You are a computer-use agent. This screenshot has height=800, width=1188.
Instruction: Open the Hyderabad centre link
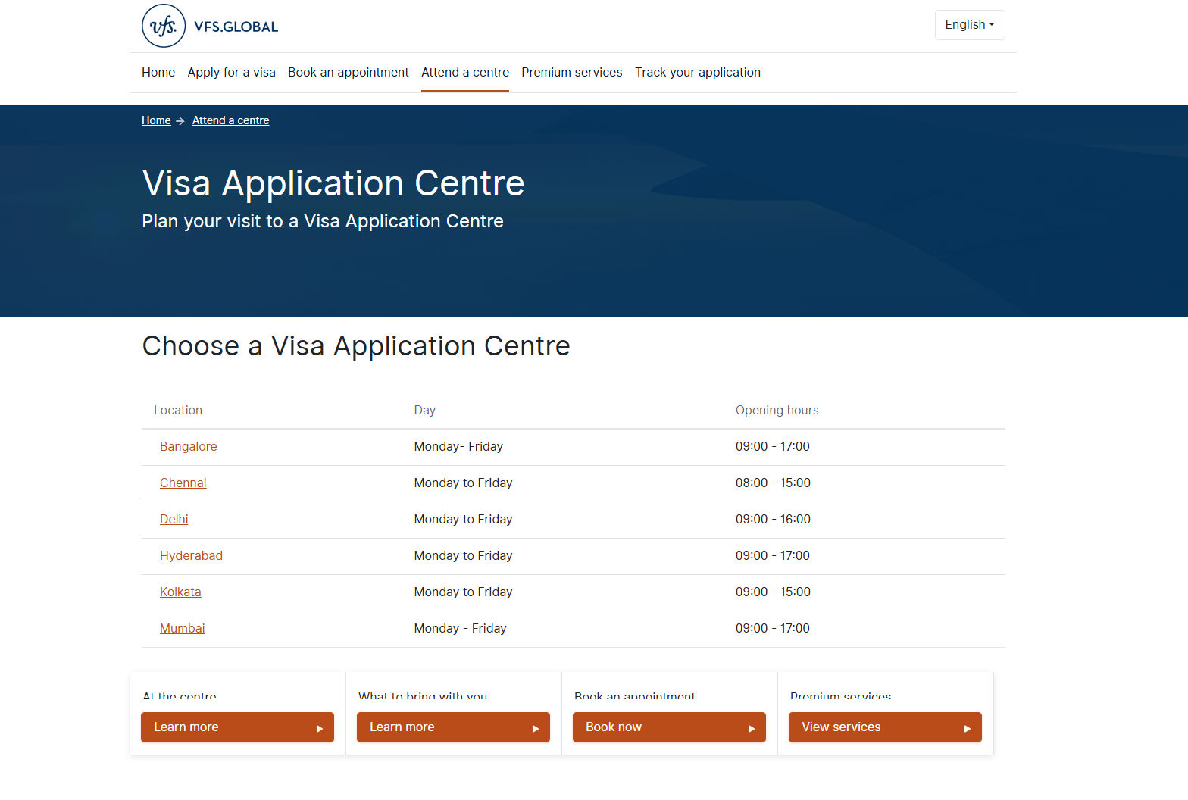point(191,556)
